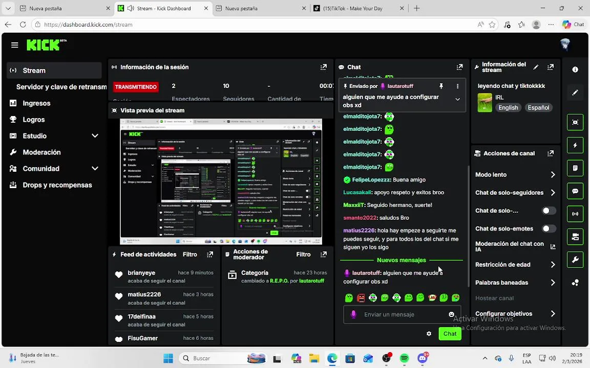Viewport: 590px width, 368px height.
Task: Open the emoji picker in message box
Action: click(451, 314)
